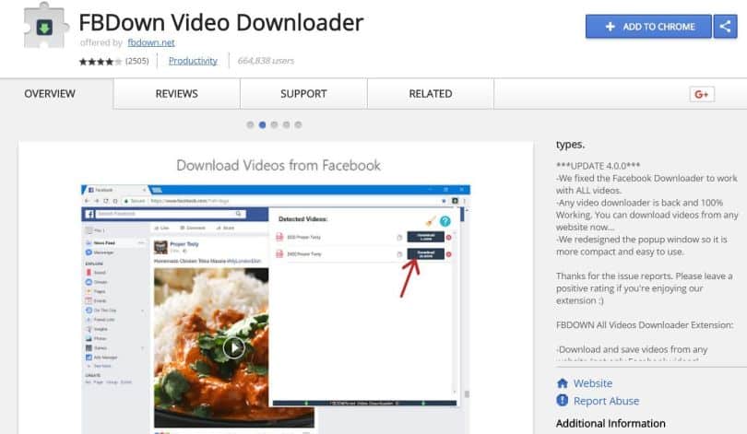Click the teal help question icon in screenshot

[x=445, y=221]
